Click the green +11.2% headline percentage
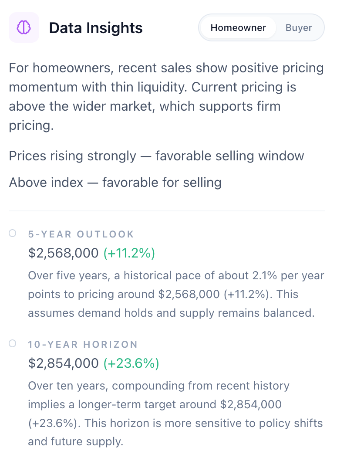Viewport: 337px width, 461px height. [x=129, y=253]
